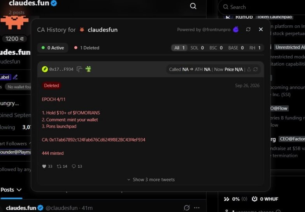305x212 pixels.
Task: Click the green frog icon beside address
Action: pos(88,69)
